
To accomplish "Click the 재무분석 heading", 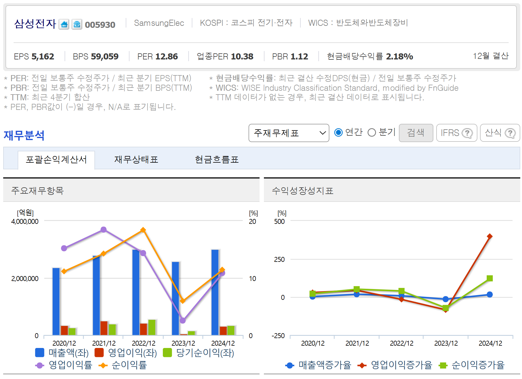I will (24, 135).
